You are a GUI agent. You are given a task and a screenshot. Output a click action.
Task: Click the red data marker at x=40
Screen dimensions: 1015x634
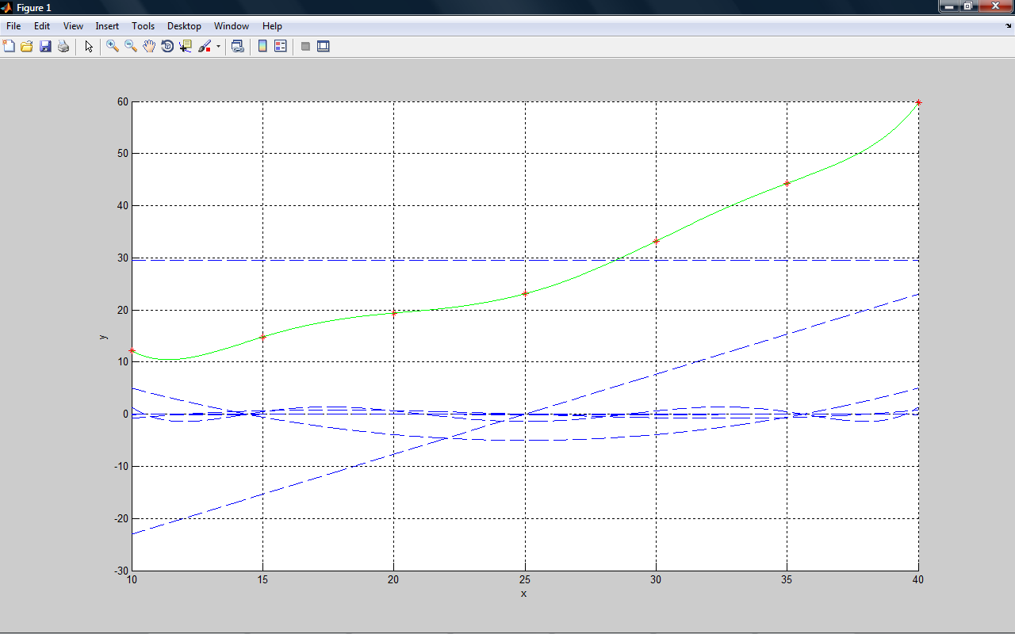pyautogui.click(x=918, y=102)
